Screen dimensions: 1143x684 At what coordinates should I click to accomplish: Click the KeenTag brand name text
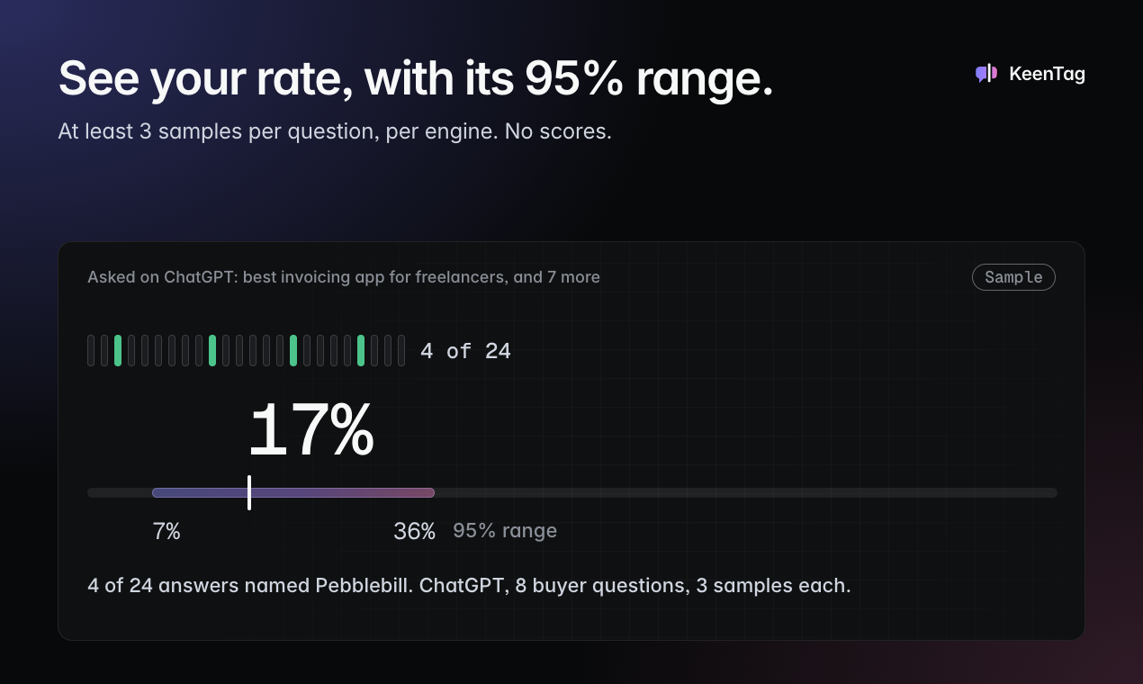click(1047, 74)
